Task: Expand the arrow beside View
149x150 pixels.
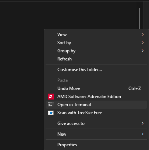Action: 142,35
